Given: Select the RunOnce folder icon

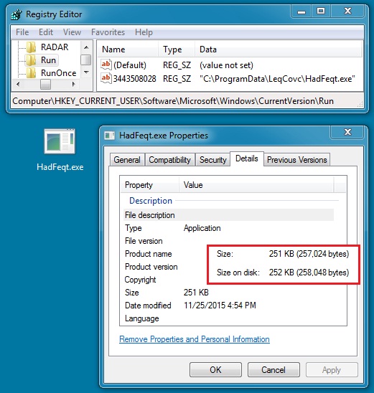Looking at the screenshot, I should tap(31, 73).
